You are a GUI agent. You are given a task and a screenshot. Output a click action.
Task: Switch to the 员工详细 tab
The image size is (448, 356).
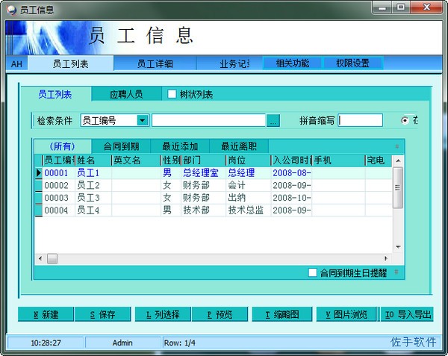(x=155, y=64)
